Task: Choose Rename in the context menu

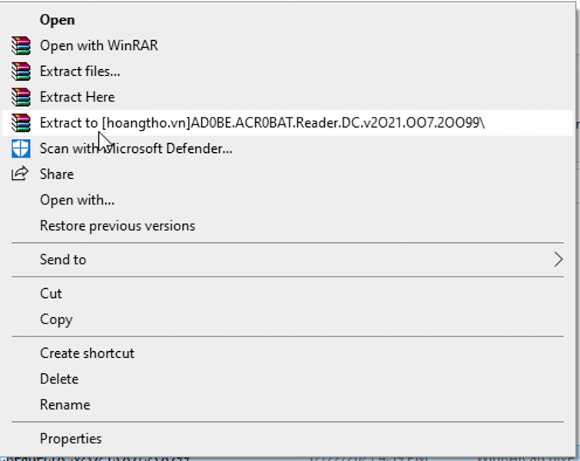Action: pos(65,405)
